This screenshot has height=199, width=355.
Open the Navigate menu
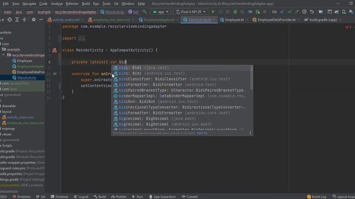(x=29, y=4)
